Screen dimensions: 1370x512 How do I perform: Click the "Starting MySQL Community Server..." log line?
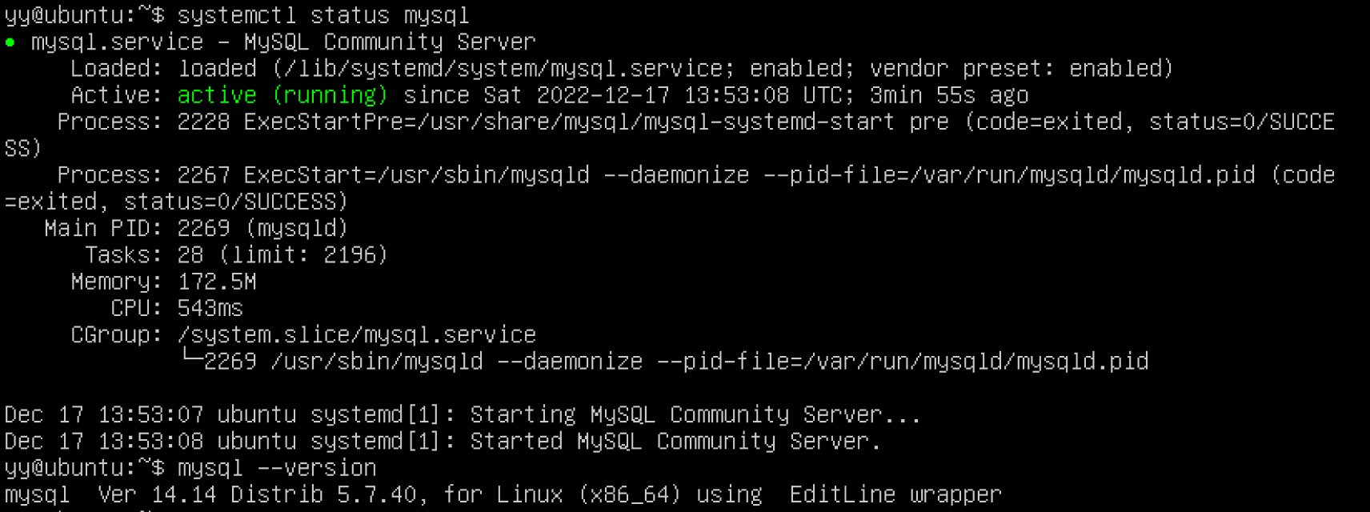695,414
